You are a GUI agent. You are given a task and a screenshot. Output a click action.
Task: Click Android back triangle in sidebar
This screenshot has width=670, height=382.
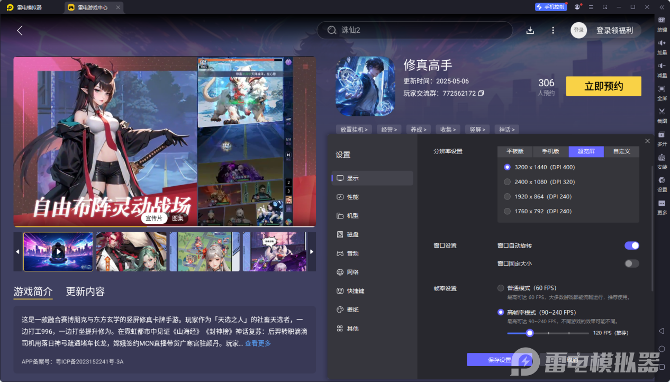(662, 331)
